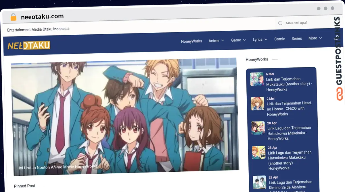Open the Kimino Seide Aishiteru thumbnail
This screenshot has width=345, height=192.
point(260,182)
